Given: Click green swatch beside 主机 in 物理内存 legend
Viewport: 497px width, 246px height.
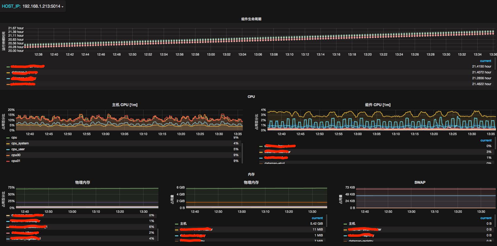Looking at the screenshot, I should 177,224.
